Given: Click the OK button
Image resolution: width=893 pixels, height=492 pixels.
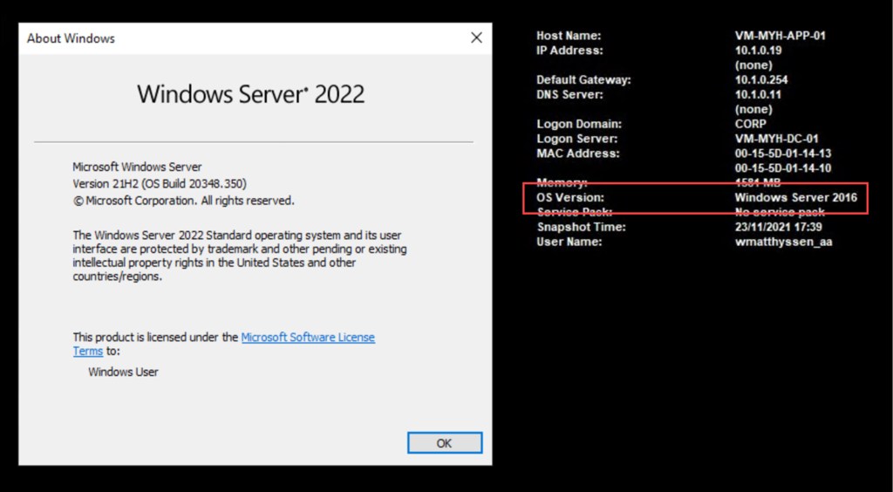Looking at the screenshot, I should (x=444, y=443).
